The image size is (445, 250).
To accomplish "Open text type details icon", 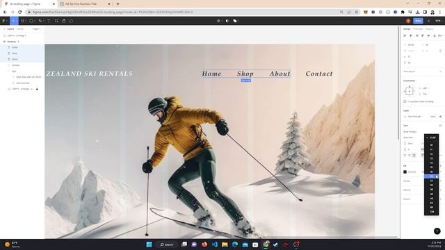I will (x=440, y=125).
